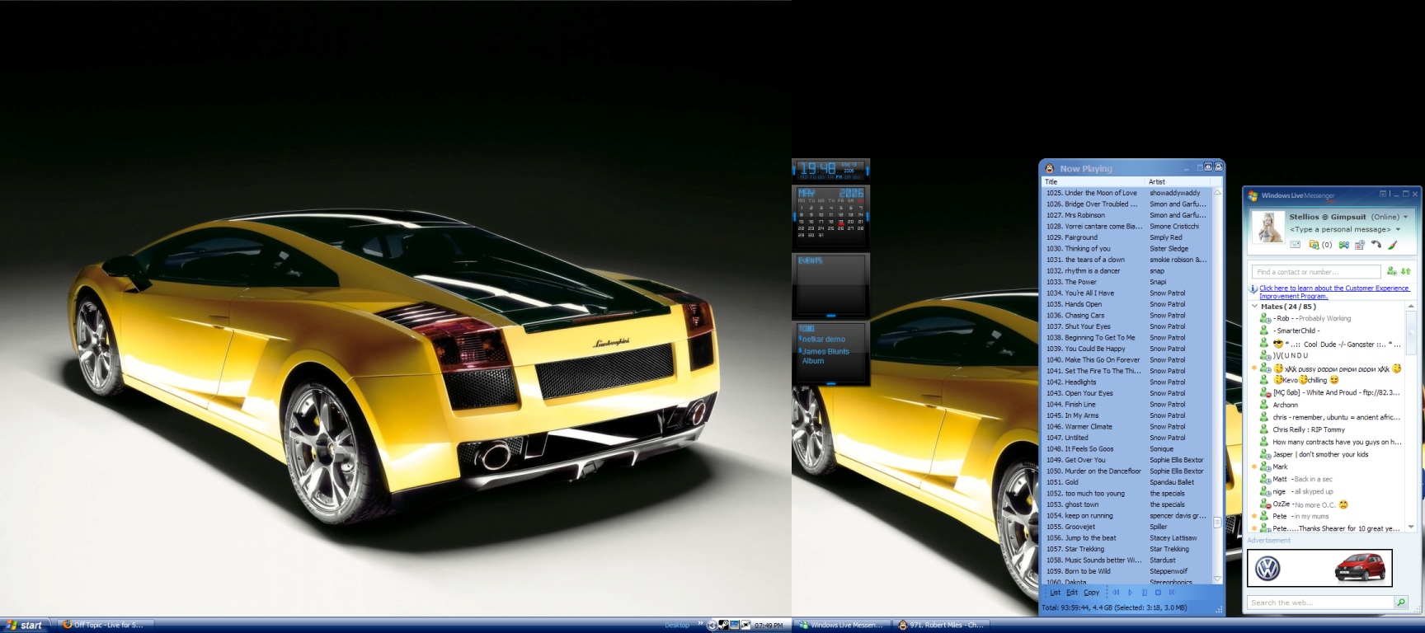
Task: Open the List menu in playlist
Action: (x=1055, y=593)
